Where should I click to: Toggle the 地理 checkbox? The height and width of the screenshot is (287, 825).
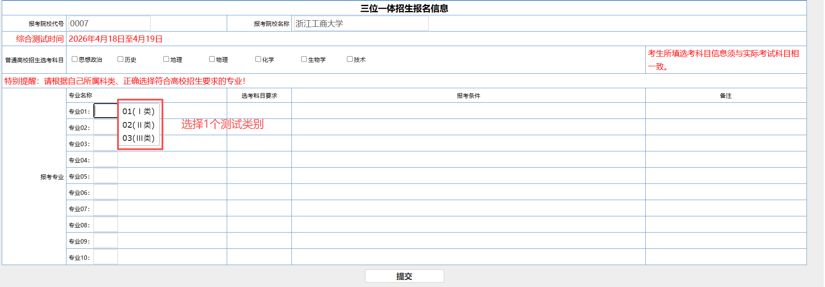[x=166, y=59]
